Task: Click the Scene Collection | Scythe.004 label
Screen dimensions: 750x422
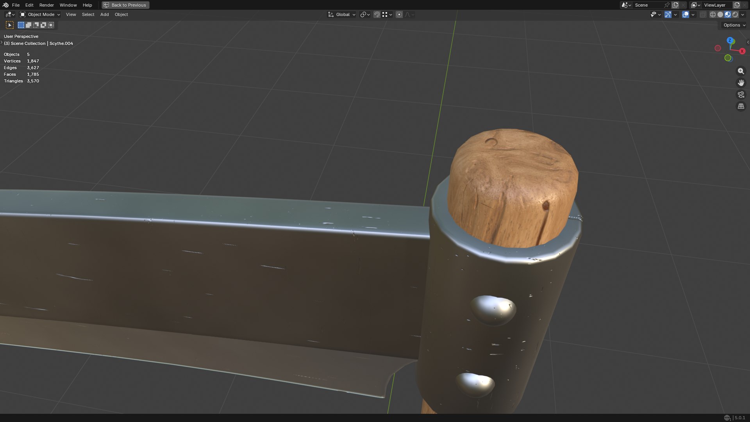Action: (x=38, y=43)
